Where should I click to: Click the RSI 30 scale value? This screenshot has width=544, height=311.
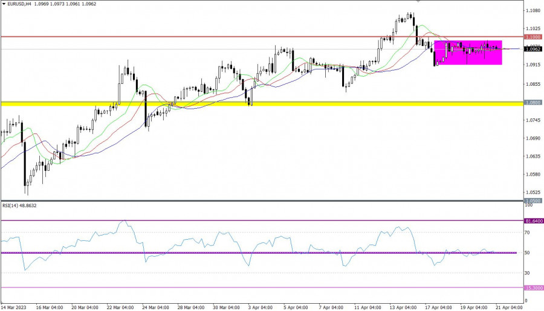[x=528, y=273]
